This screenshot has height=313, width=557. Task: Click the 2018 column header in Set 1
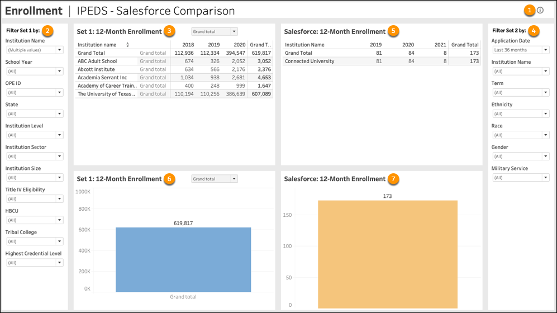tap(188, 45)
